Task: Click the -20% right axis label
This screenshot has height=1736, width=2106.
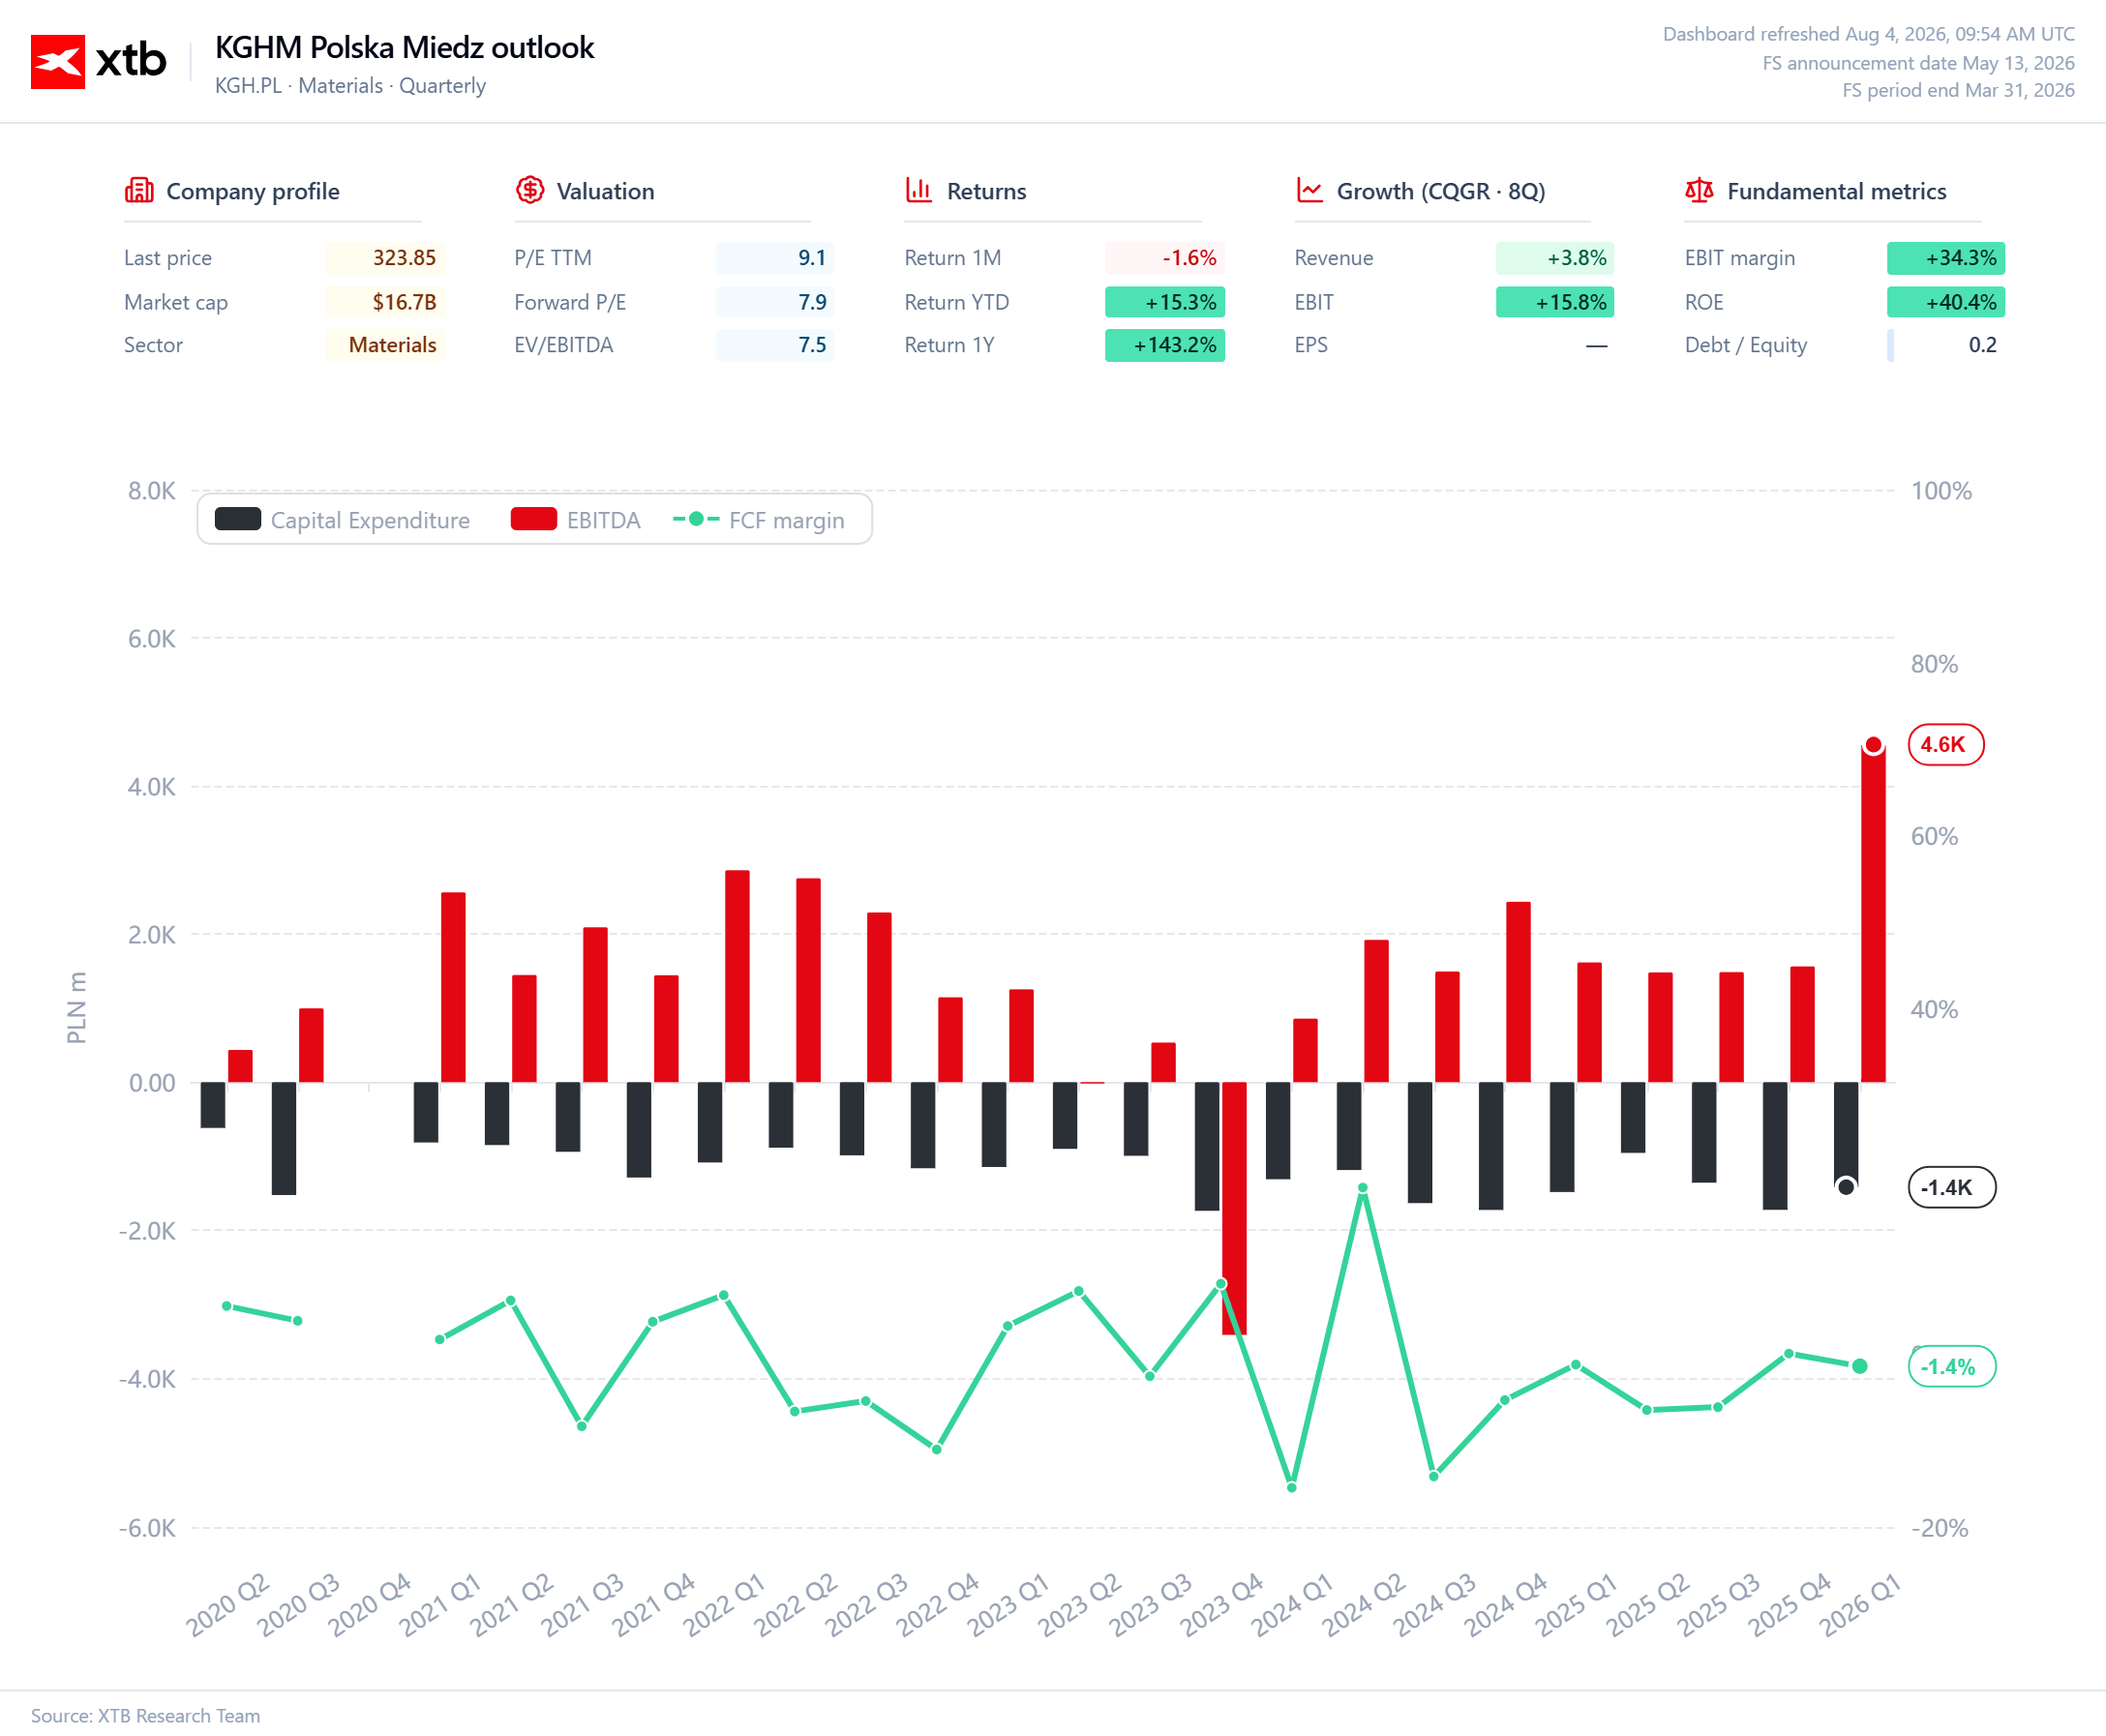Action: [x=1940, y=1528]
